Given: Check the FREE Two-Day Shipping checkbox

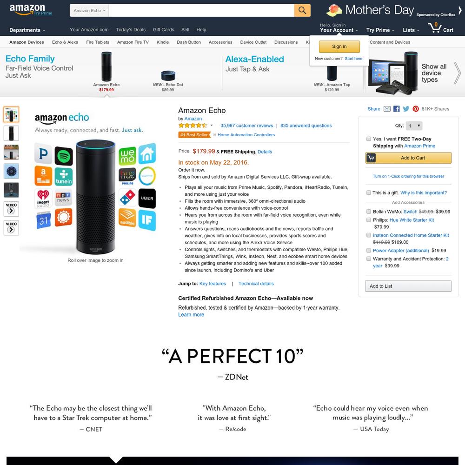Looking at the screenshot, I should [x=369, y=139].
